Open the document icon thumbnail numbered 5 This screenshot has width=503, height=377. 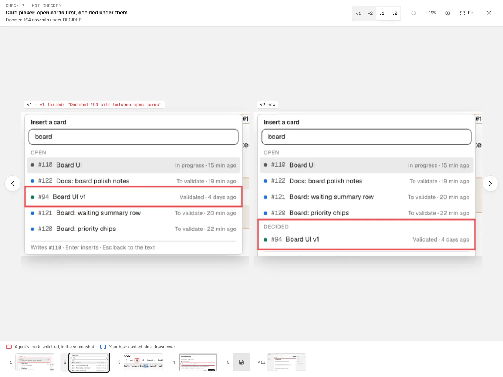(242, 362)
